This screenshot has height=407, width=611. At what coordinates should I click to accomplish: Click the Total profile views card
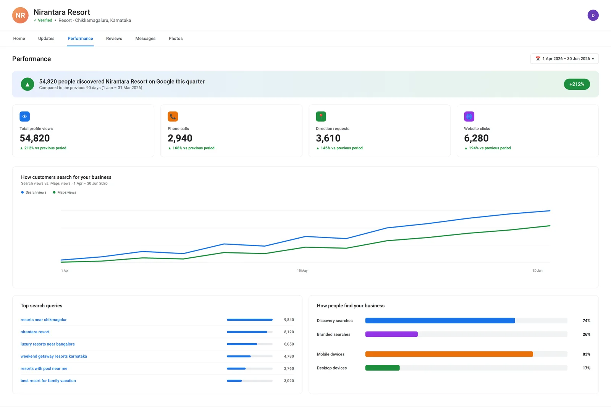[x=83, y=131]
